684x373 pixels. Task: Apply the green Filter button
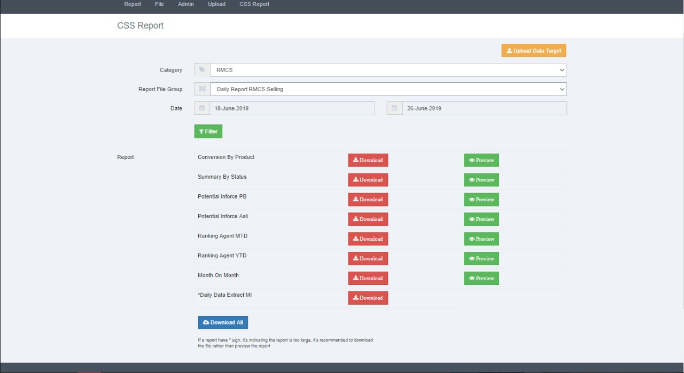208,131
